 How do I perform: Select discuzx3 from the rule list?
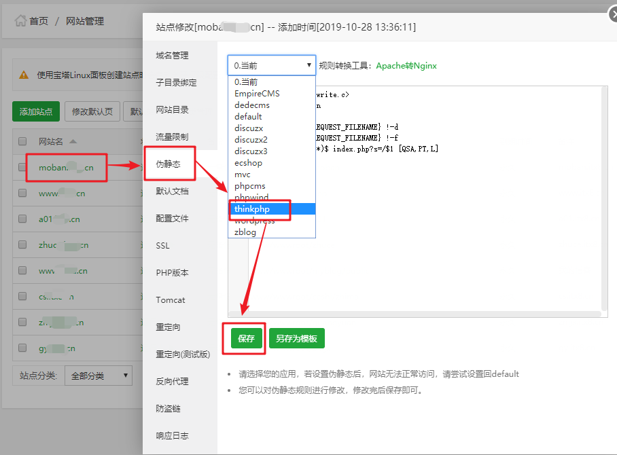tap(272, 151)
